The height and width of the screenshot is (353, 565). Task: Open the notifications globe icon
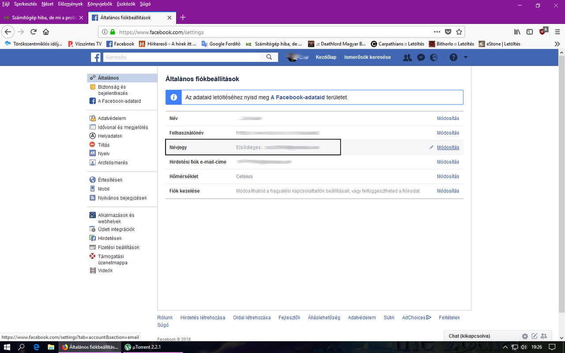click(x=434, y=57)
